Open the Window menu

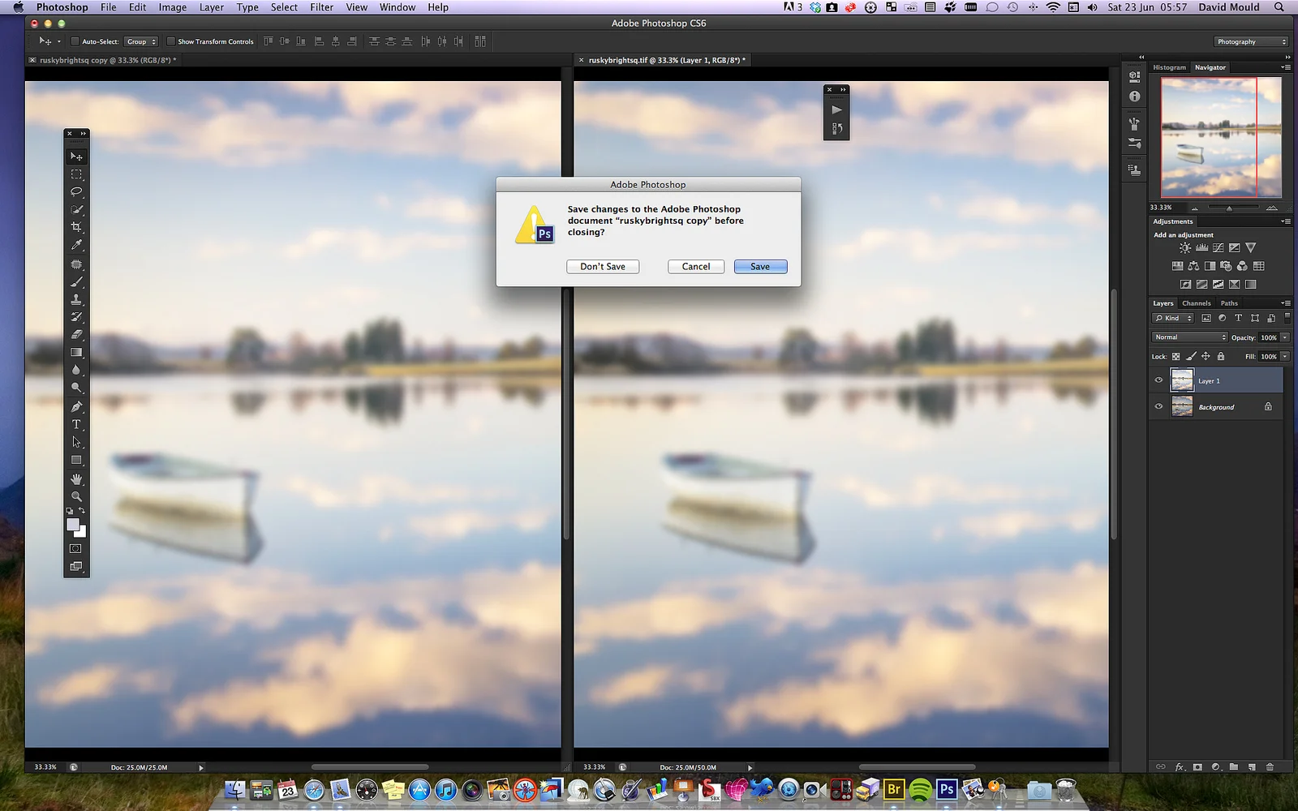pyautogui.click(x=398, y=7)
